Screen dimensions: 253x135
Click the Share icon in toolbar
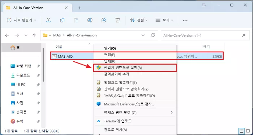click(104, 20)
